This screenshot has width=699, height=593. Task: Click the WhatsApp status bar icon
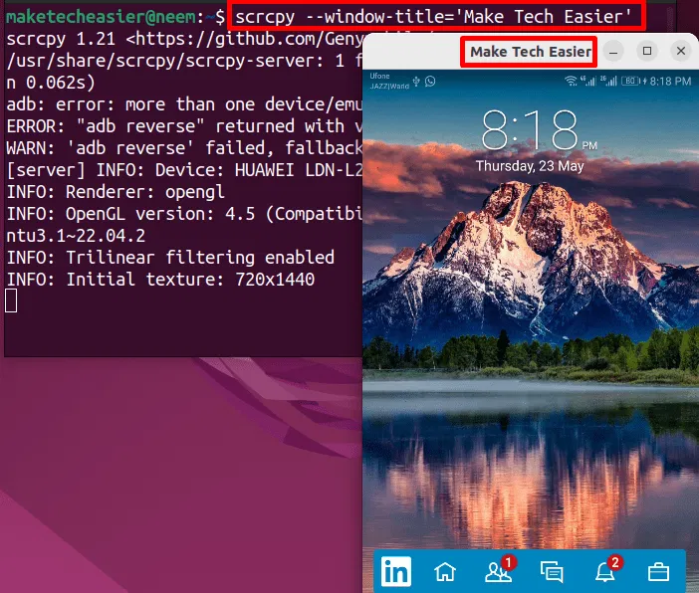click(x=430, y=82)
